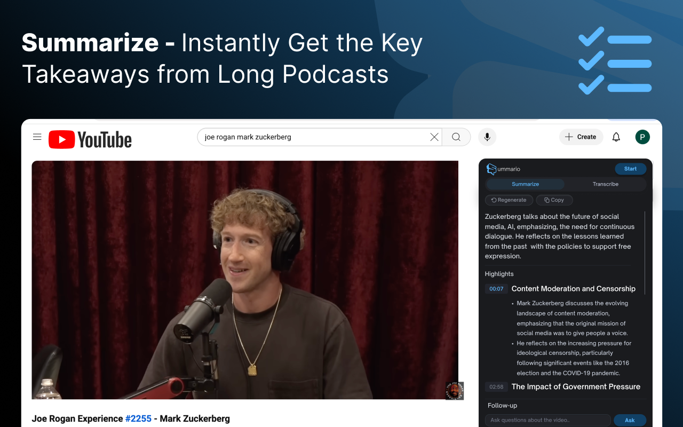Click the Joe Rogan video player

245,280
